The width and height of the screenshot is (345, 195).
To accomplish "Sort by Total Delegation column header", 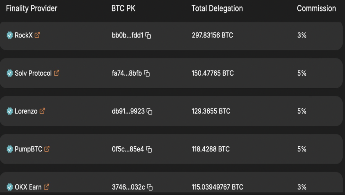I will coord(217,8).
